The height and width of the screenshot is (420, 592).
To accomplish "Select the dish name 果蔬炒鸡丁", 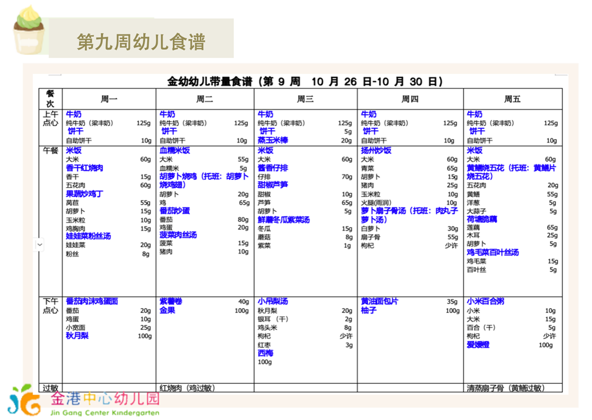I will [x=85, y=194].
